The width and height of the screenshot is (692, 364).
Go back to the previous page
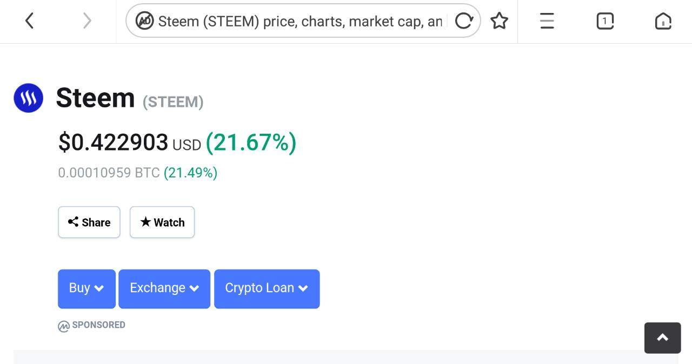tap(30, 21)
